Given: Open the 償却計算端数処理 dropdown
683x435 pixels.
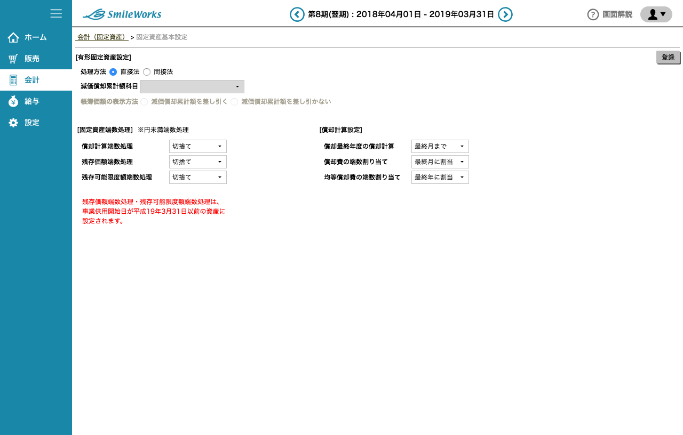Looking at the screenshot, I should coord(198,146).
